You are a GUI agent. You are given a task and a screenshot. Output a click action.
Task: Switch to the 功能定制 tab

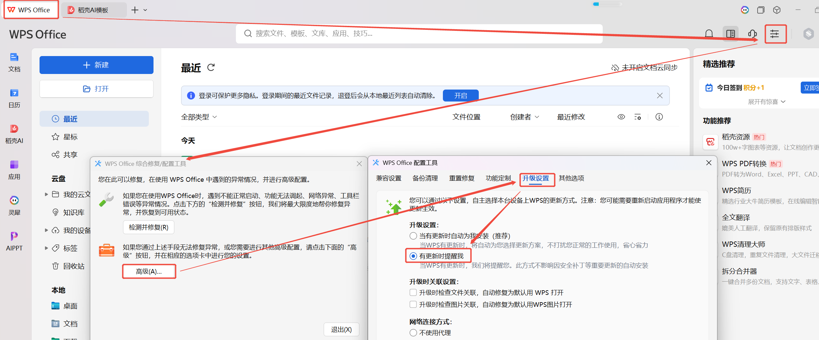(498, 178)
